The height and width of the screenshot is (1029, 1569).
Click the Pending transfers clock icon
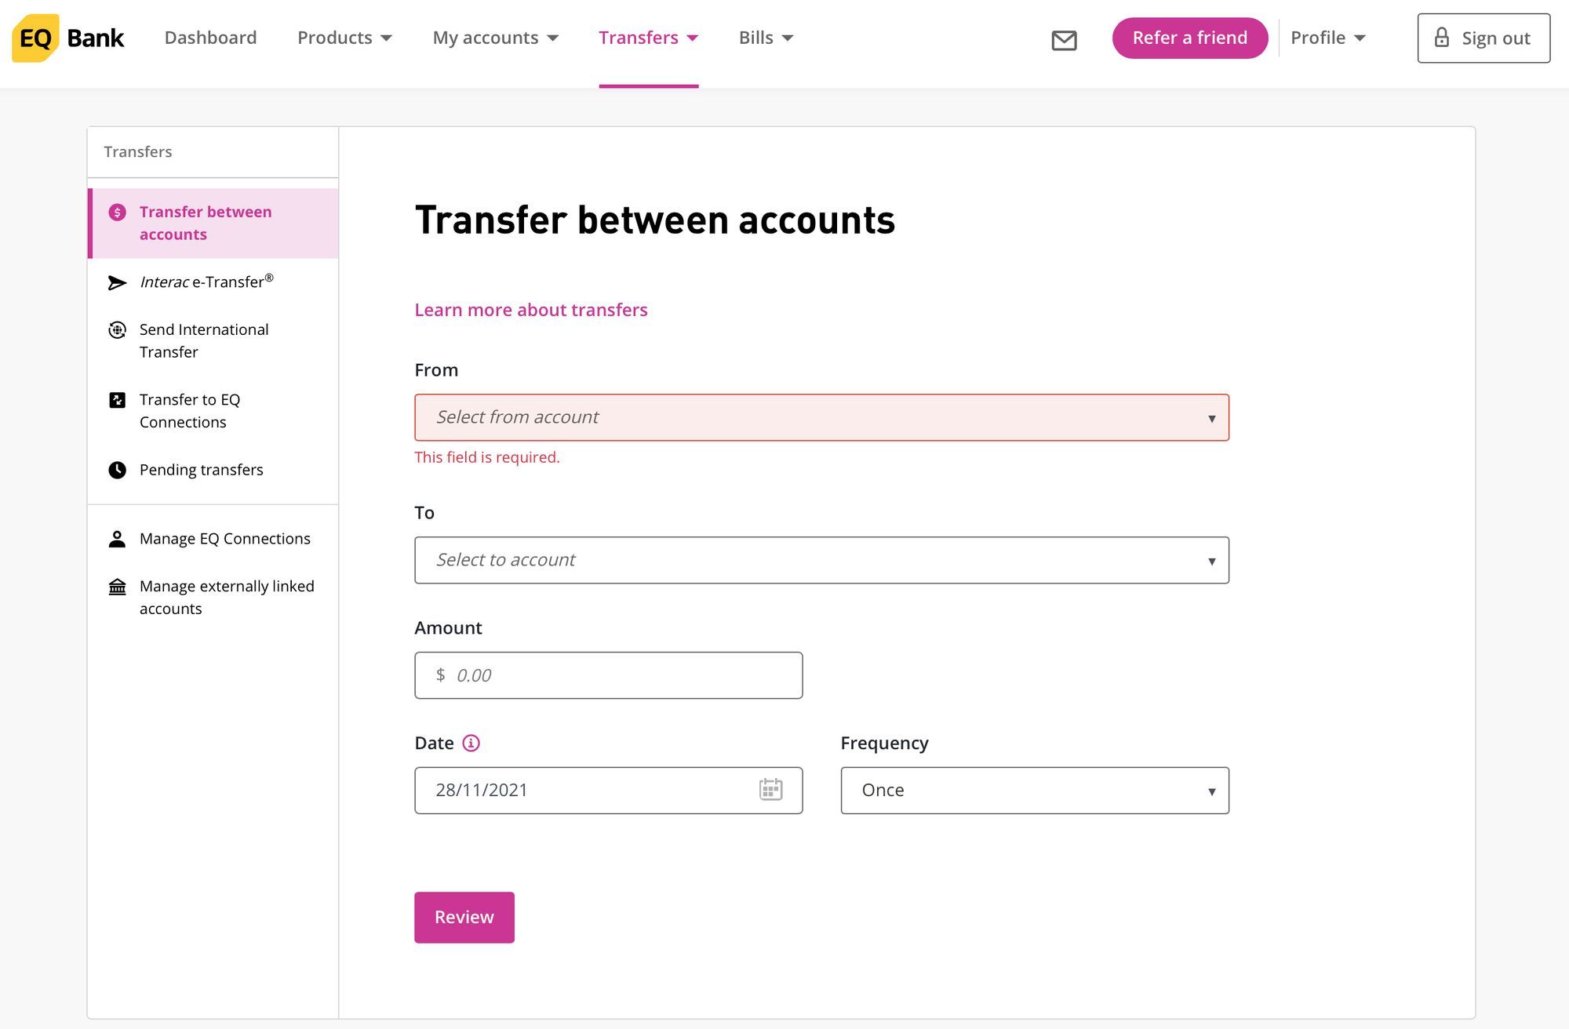pyautogui.click(x=117, y=470)
